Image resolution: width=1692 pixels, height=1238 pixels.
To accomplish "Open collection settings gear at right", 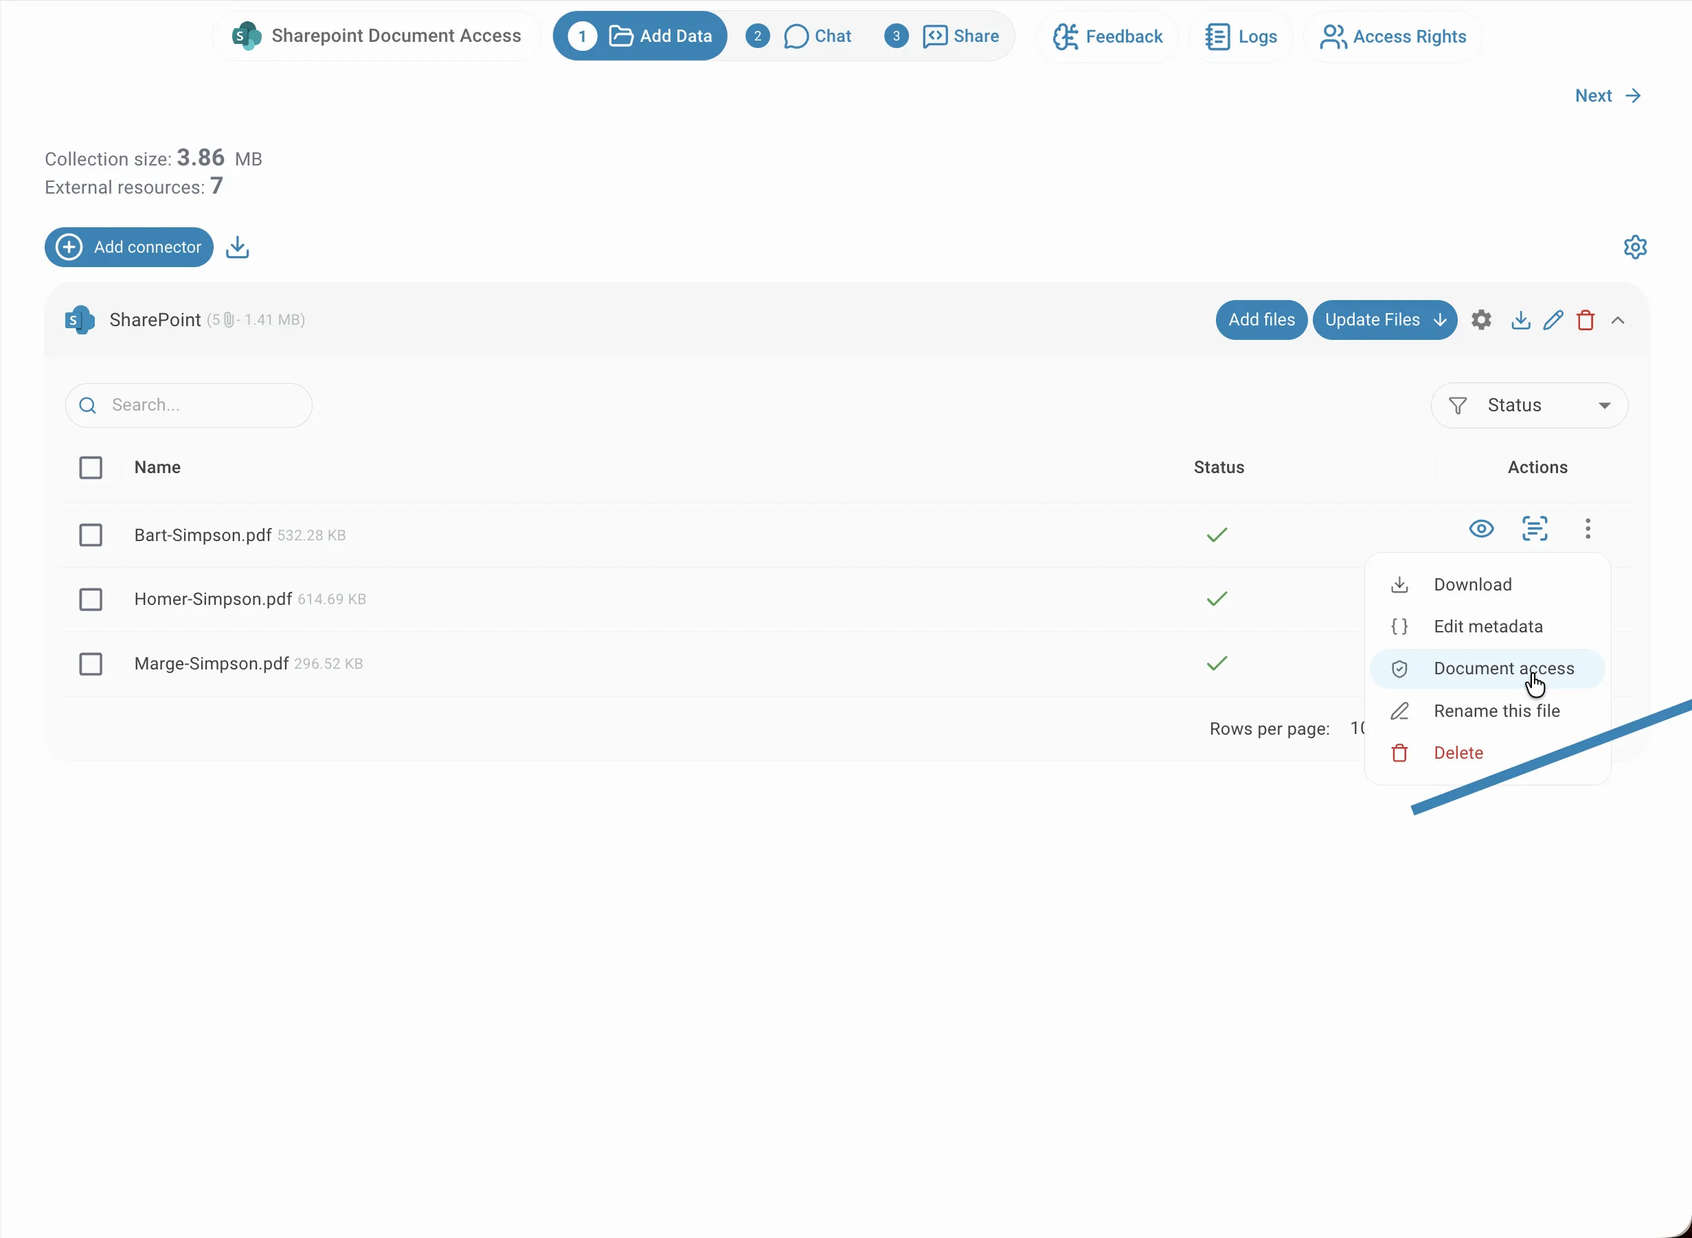I will pos(1635,247).
